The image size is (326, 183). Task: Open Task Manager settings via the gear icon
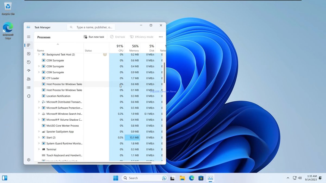pyautogui.click(x=29, y=160)
